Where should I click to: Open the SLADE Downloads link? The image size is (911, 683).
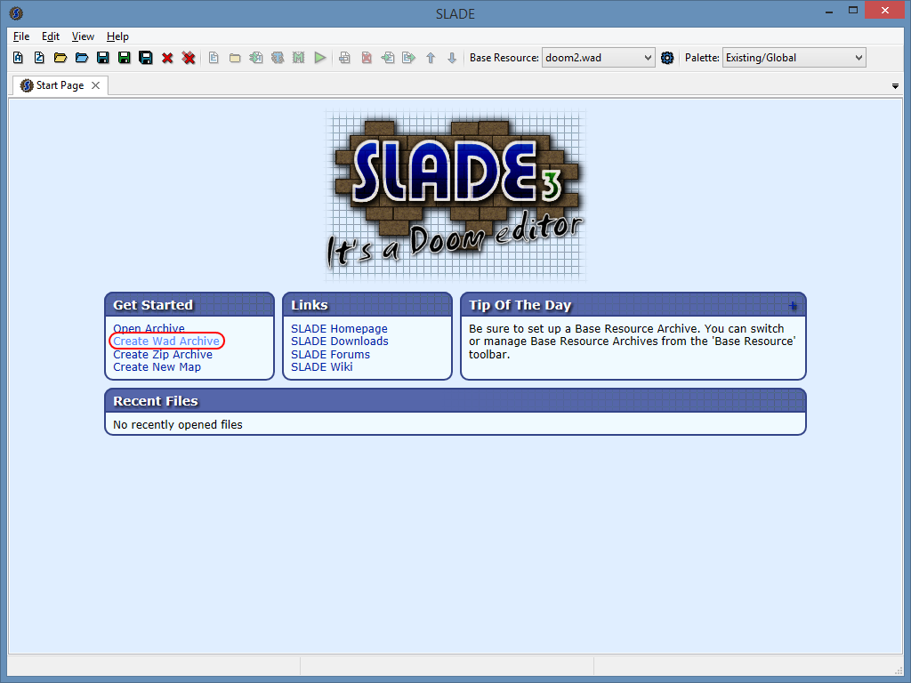[x=340, y=341]
